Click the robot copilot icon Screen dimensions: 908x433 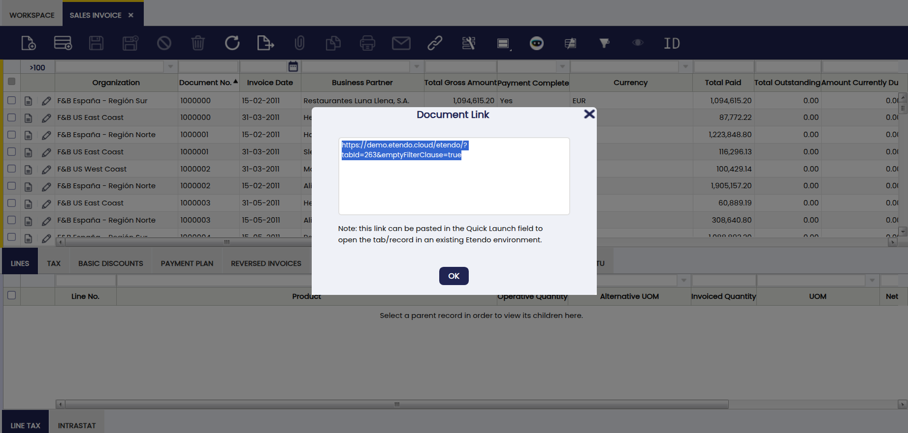(536, 43)
